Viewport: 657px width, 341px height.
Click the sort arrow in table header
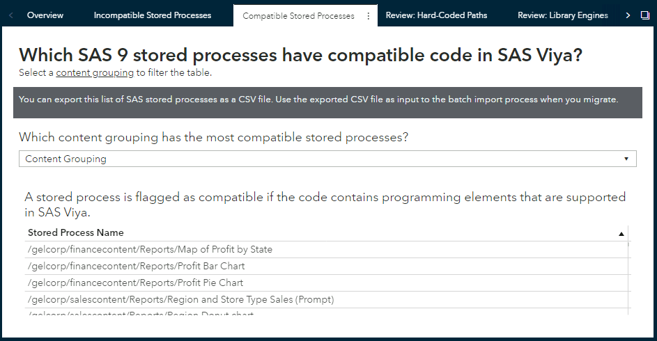click(621, 234)
